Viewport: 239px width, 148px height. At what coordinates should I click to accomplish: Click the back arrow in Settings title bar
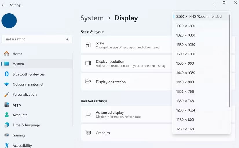(3, 5)
